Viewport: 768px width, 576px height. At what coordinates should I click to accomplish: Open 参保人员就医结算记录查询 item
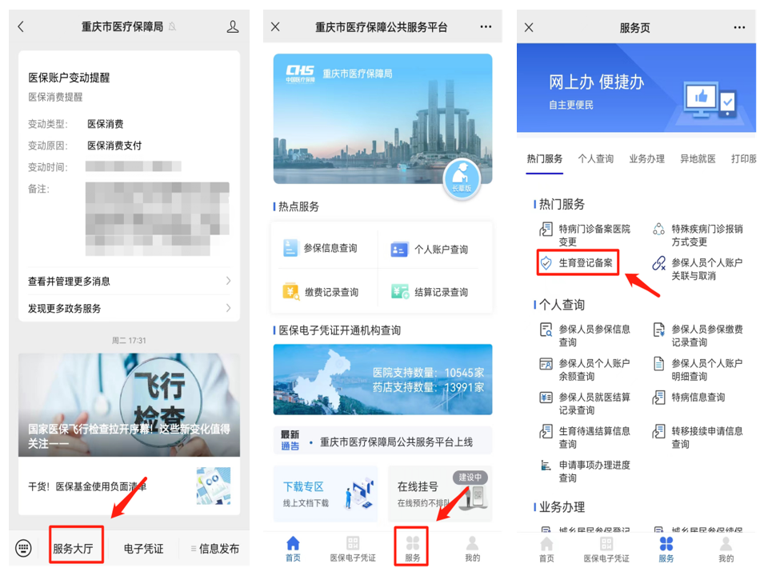click(585, 403)
